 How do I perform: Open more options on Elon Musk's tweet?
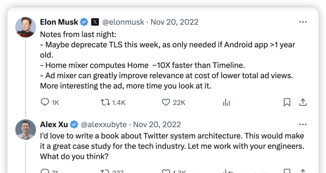pos(303,22)
